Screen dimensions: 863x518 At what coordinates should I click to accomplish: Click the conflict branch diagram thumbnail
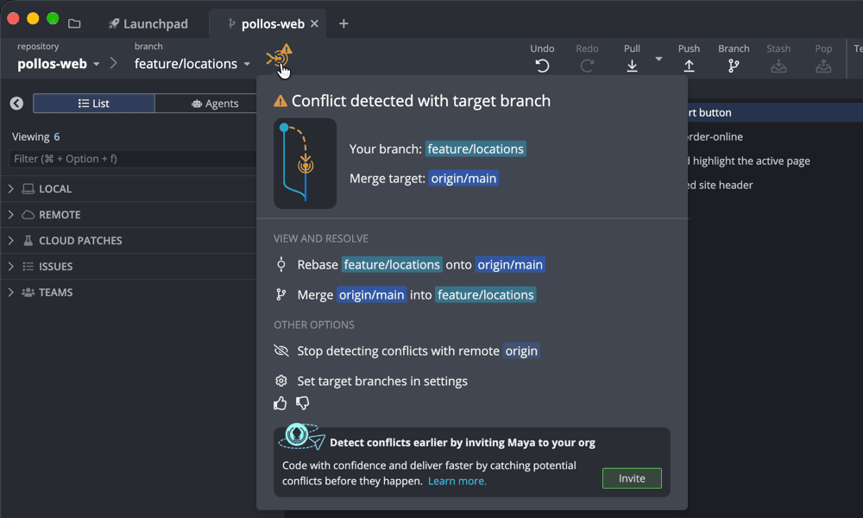[305, 163]
